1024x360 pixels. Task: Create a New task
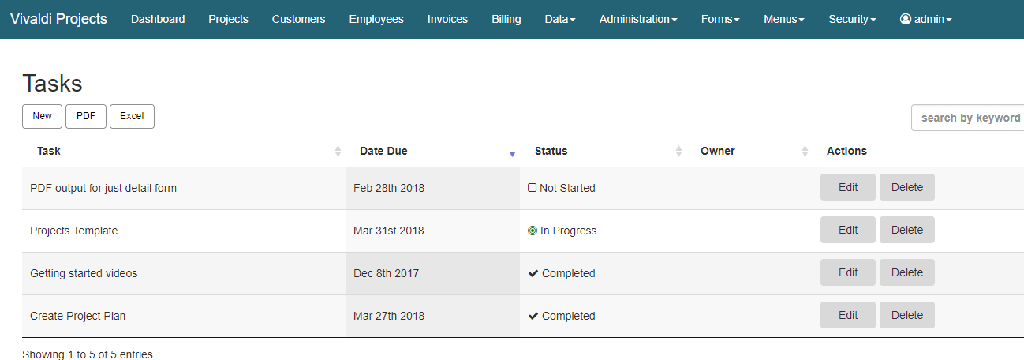tap(42, 116)
